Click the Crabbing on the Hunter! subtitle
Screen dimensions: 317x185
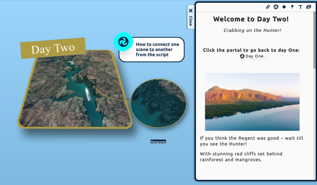point(252,30)
